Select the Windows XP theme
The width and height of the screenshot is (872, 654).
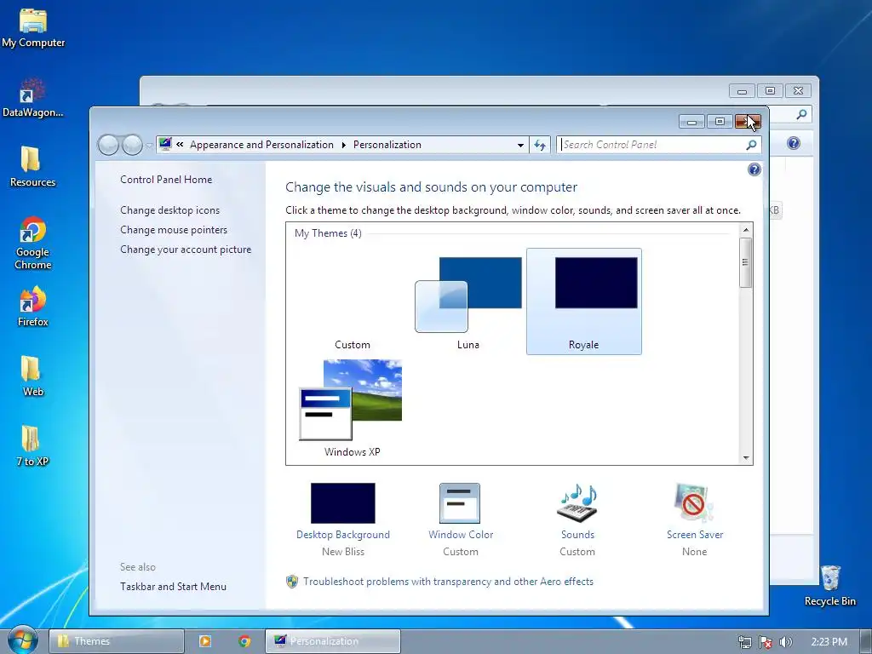[353, 409]
